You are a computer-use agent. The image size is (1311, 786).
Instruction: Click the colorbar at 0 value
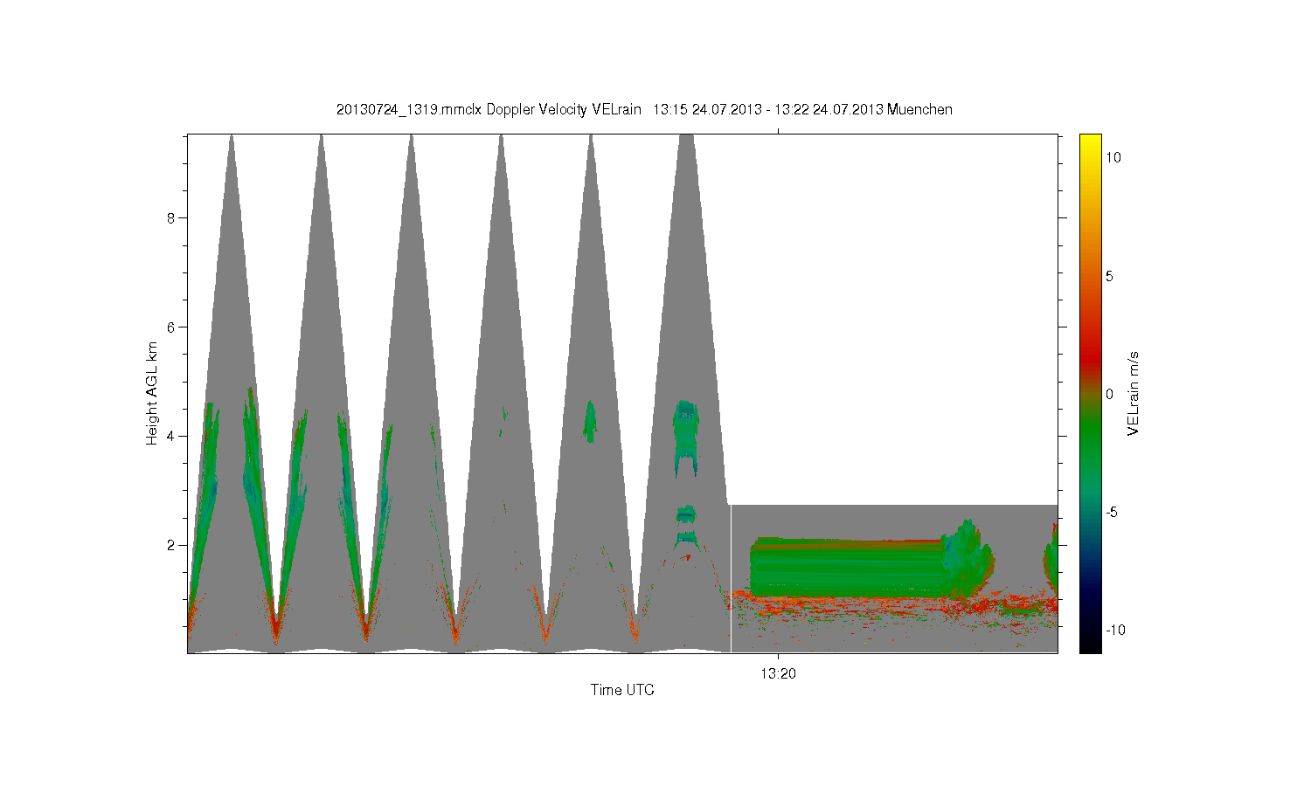(1090, 394)
